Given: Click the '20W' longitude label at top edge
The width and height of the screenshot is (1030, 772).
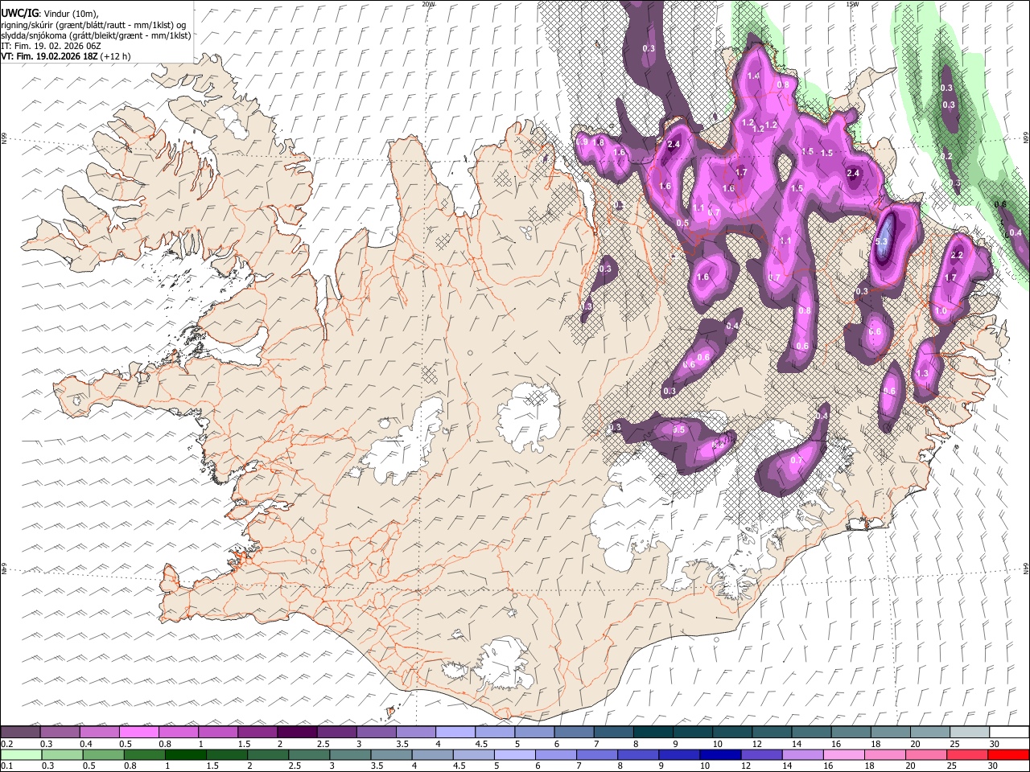Looking at the screenshot, I should (428, 4).
